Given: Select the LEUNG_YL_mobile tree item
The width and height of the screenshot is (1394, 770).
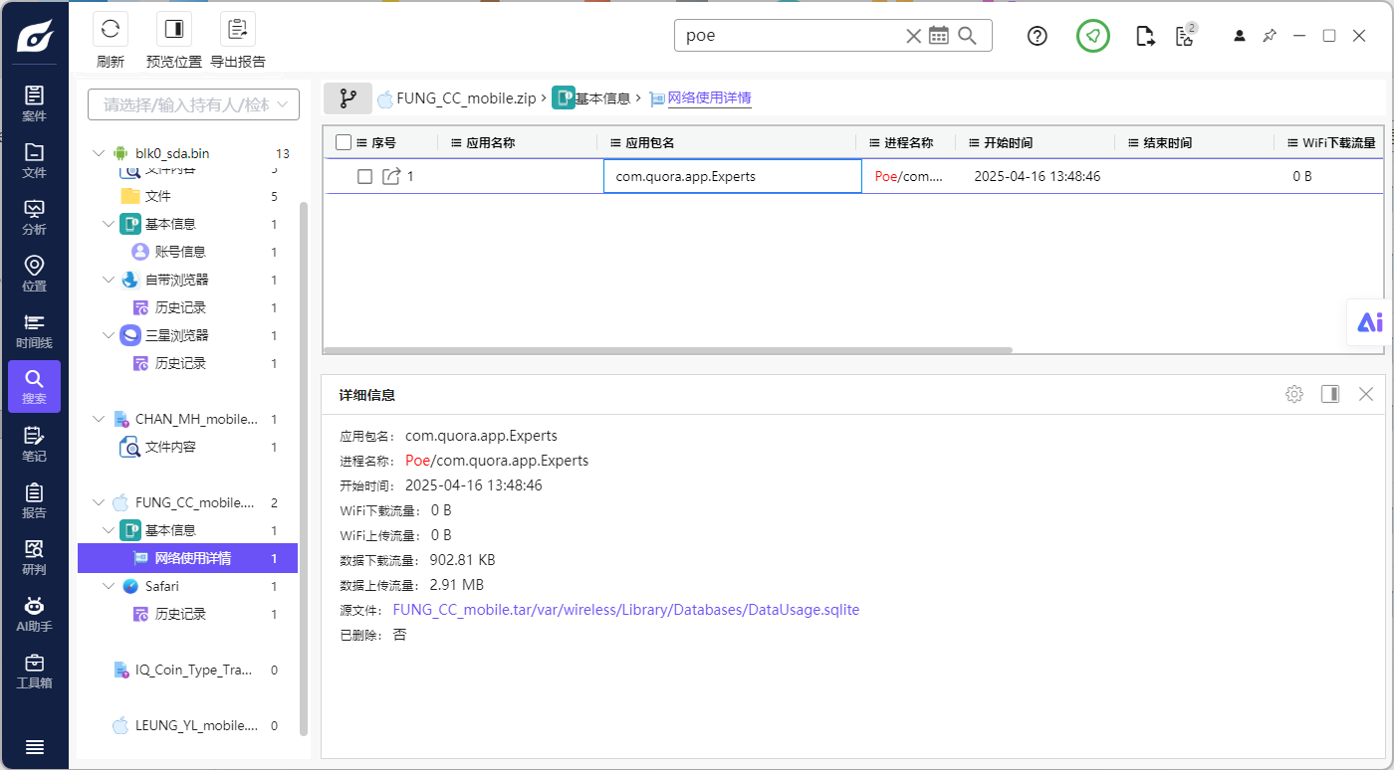Looking at the screenshot, I should (187, 725).
